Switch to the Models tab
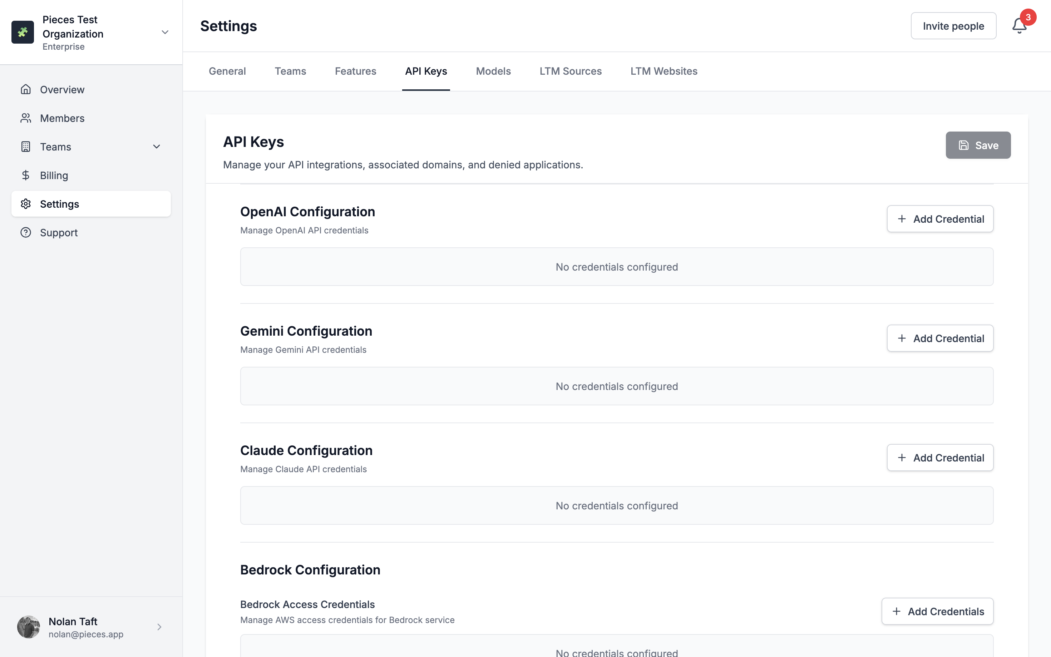 pyautogui.click(x=493, y=71)
